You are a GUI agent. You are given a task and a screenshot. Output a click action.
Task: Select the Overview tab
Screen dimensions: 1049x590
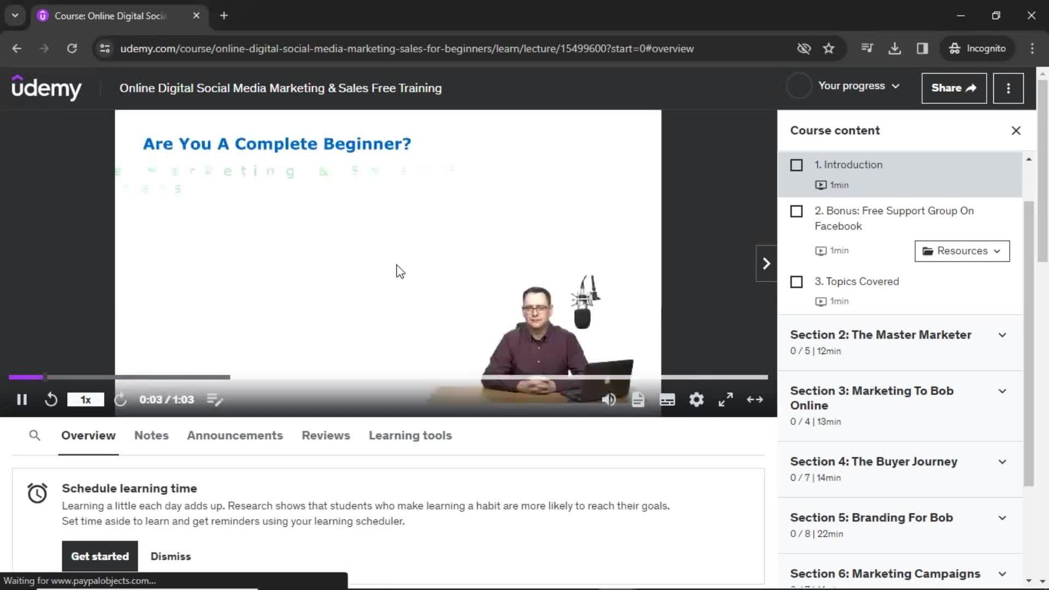pyautogui.click(x=88, y=435)
